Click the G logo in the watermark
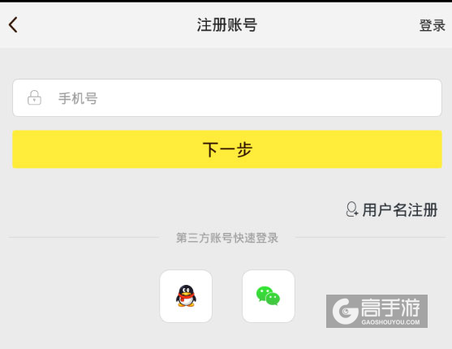The height and width of the screenshot is (349, 452). pos(345,312)
